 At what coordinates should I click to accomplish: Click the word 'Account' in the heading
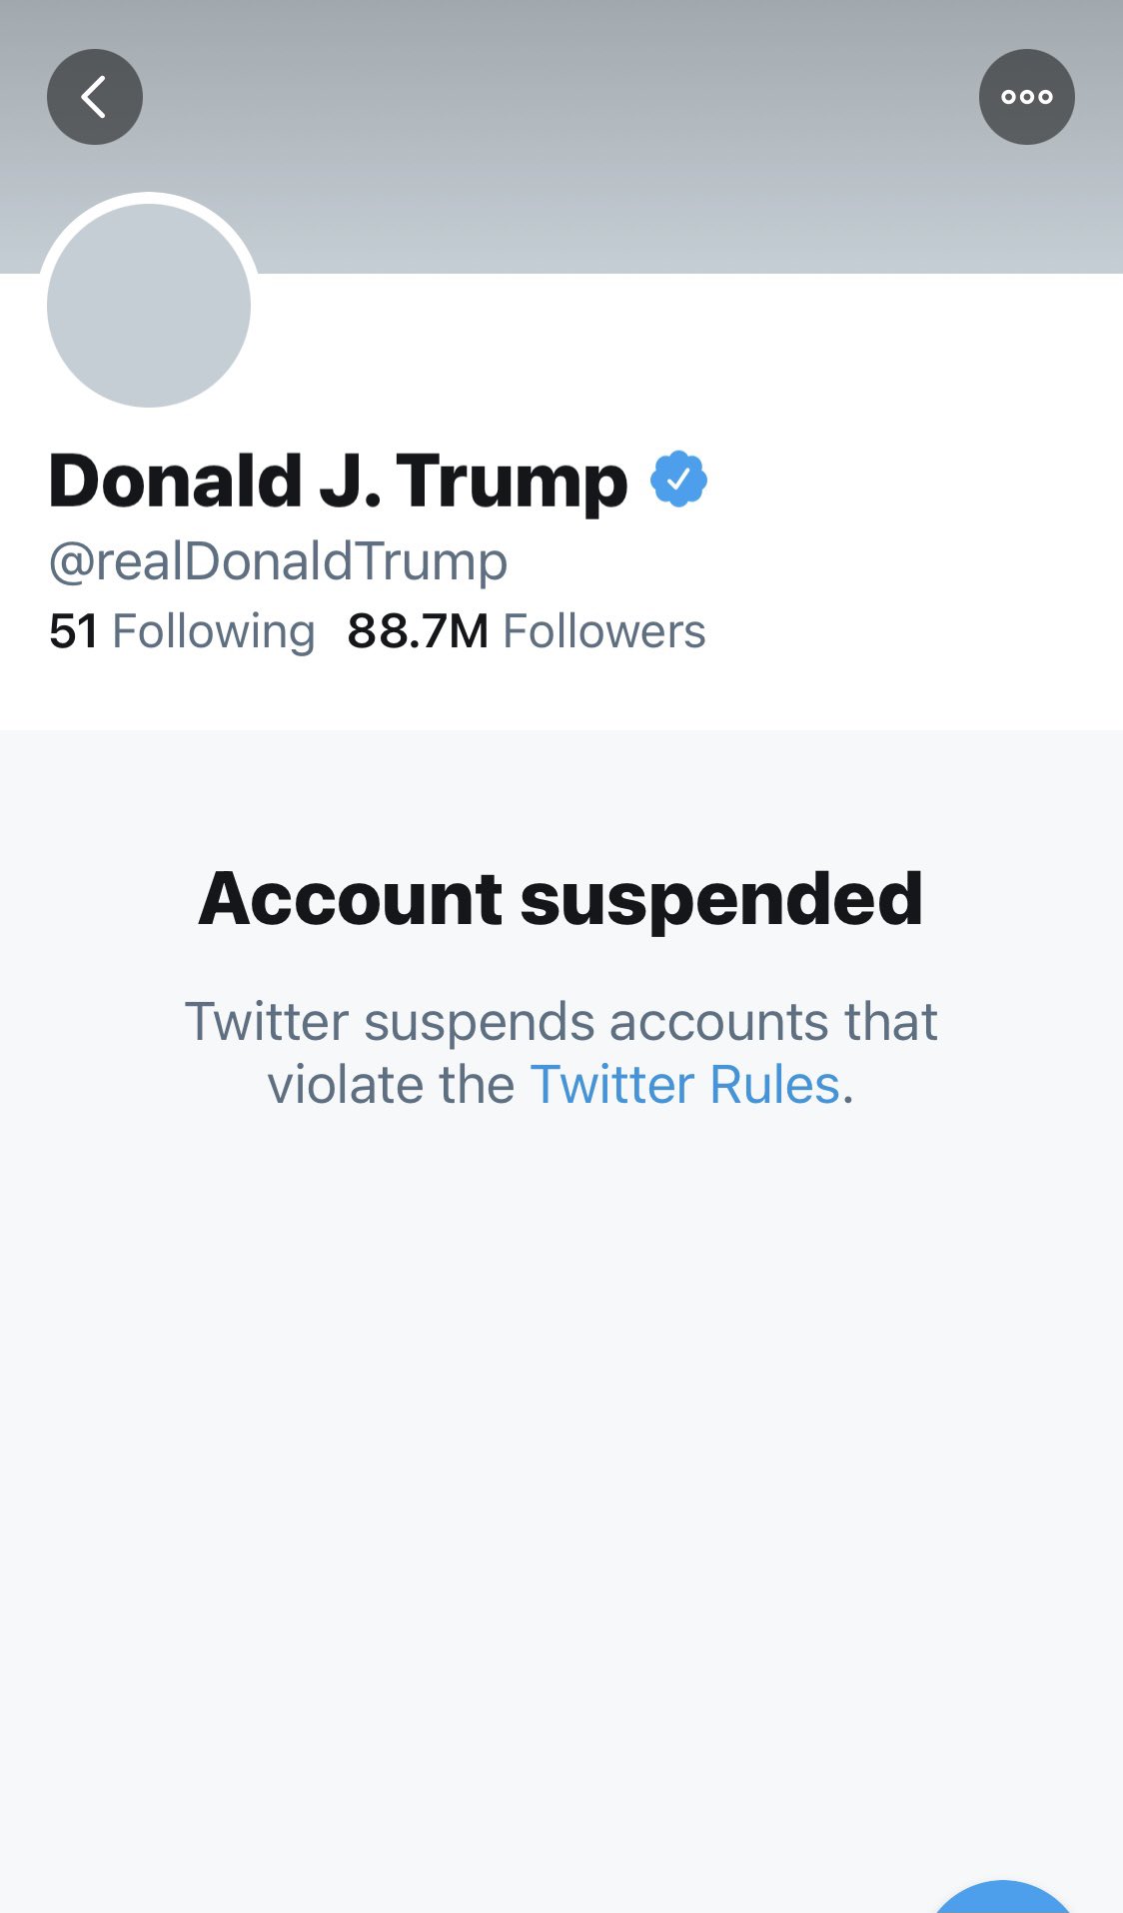351,899
